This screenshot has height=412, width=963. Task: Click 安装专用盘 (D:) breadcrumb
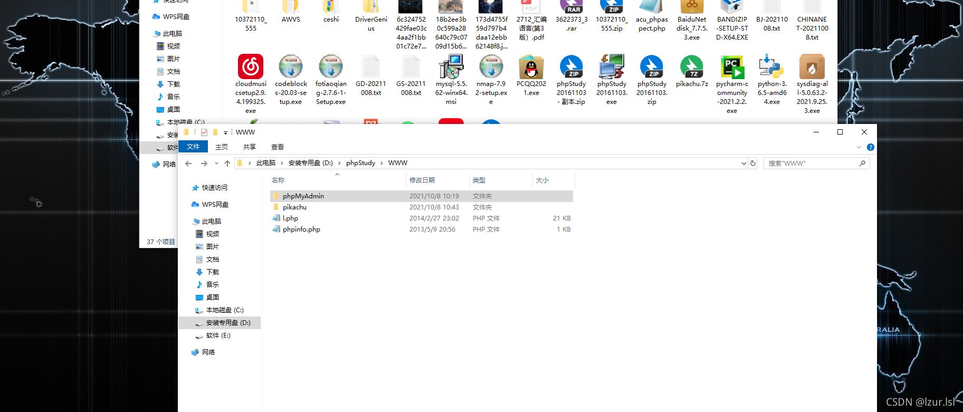click(x=311, y=163)
